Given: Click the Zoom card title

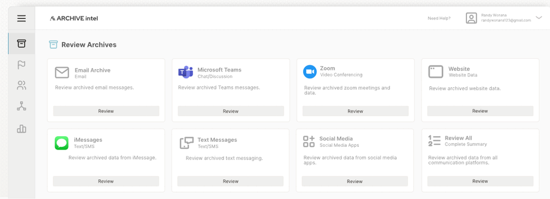Looking at the screenshot, I should 327,68.
